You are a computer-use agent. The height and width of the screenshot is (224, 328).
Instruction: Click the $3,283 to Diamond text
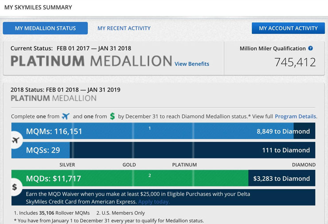(281, 179)
